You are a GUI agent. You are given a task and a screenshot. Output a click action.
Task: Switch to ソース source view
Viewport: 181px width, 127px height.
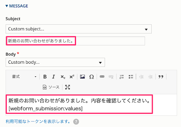tap(51, 87)
